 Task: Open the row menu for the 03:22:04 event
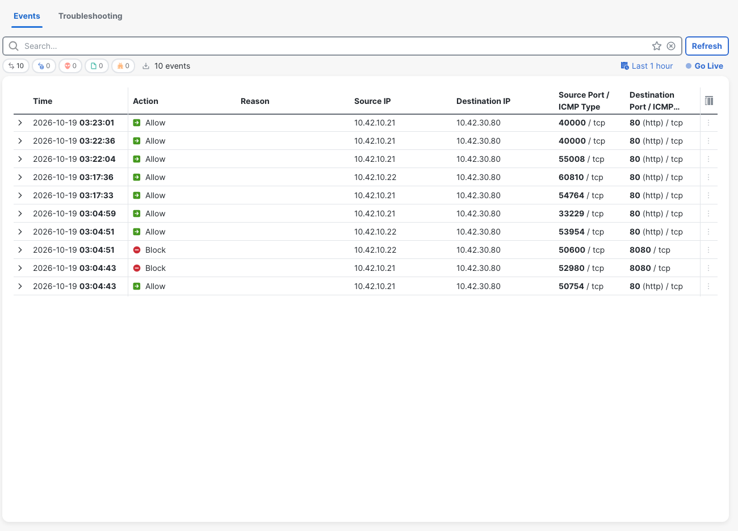(x=708, y=159)
